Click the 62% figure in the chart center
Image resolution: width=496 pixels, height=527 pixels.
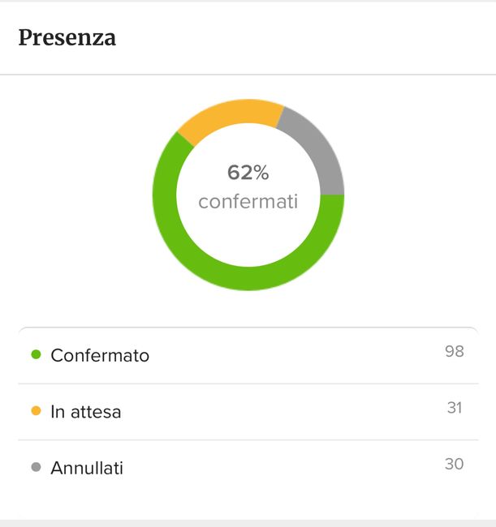click(248, 173)
